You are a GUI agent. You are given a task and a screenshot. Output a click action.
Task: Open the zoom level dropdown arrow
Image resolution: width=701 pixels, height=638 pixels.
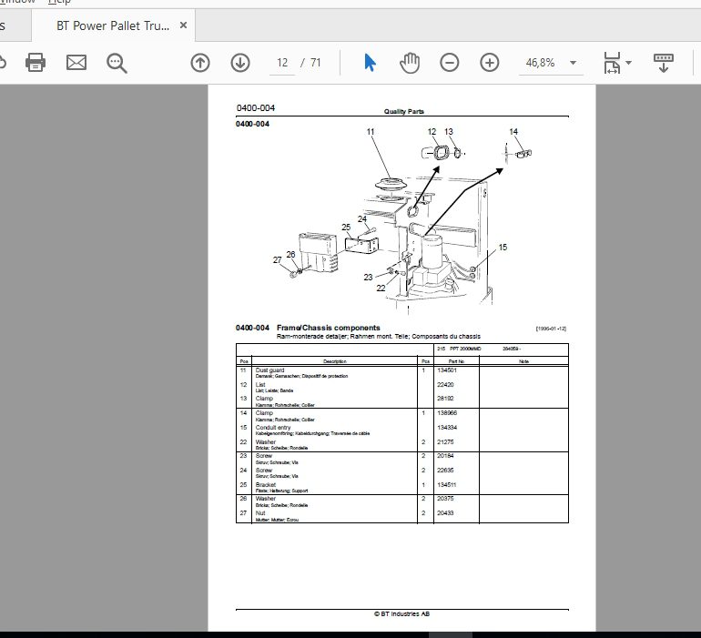574,63
